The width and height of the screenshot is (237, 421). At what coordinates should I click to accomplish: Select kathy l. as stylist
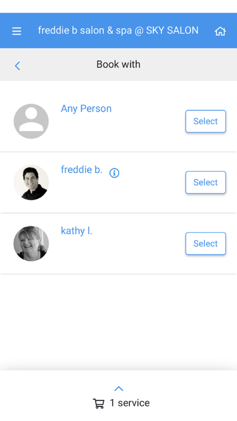coord(206,244)
